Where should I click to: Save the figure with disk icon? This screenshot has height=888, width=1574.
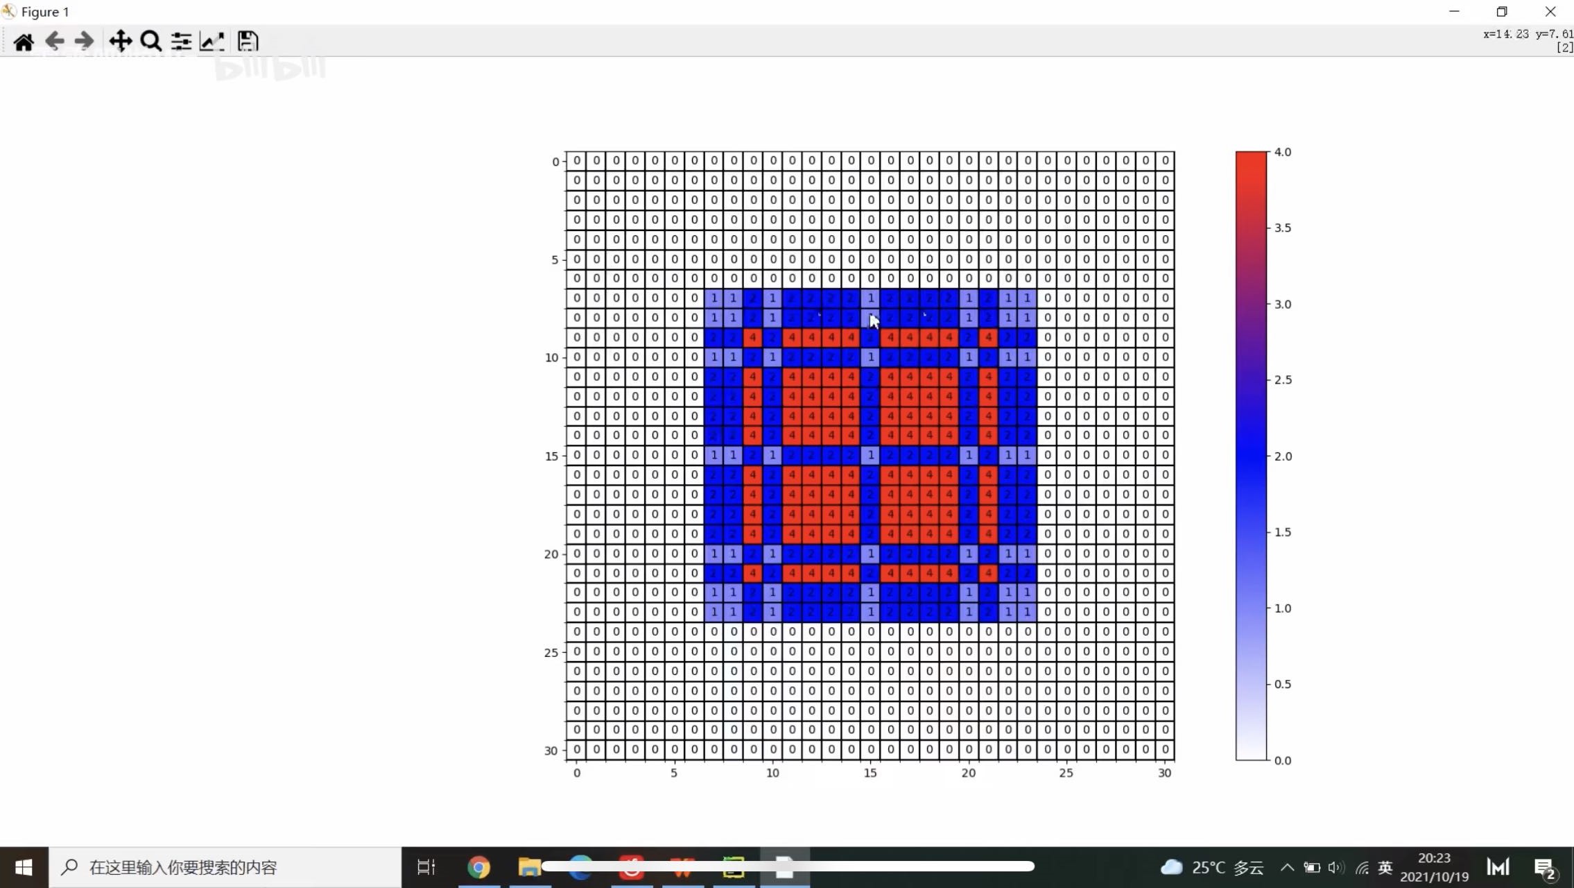point(248,42)
